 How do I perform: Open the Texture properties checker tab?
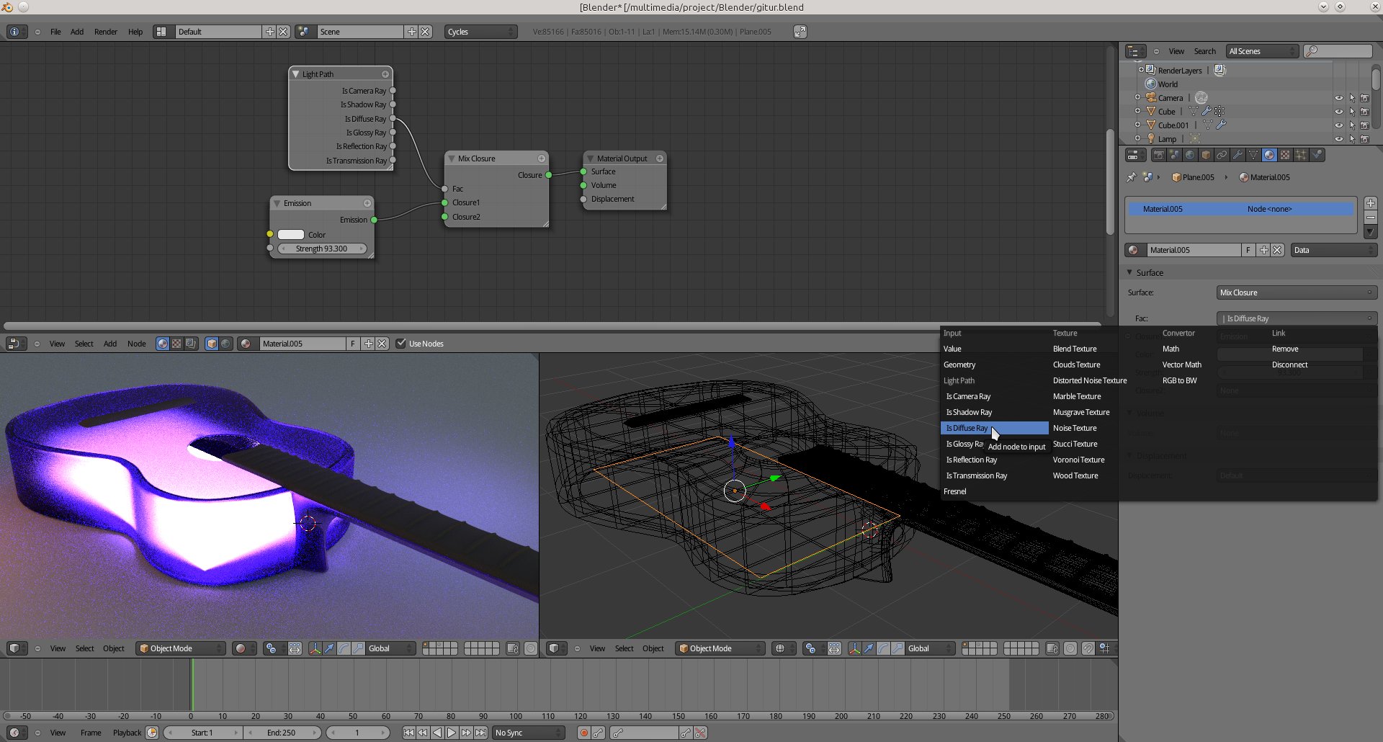pos(1285,156)
